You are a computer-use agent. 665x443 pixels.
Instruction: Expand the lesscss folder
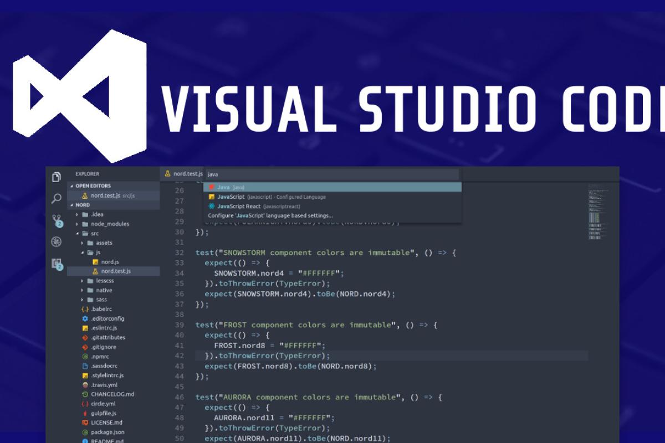click(82, 281)
